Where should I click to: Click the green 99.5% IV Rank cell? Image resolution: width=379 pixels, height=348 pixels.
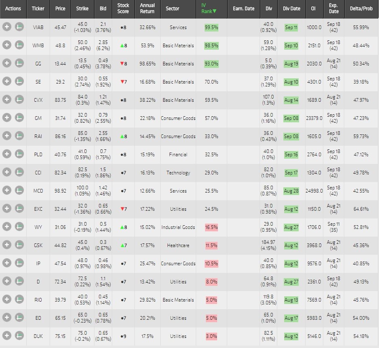tap(211, 27)
